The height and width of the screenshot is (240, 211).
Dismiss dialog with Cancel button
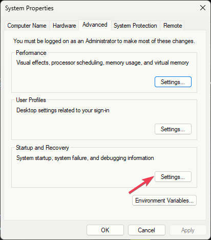pyautogui.click(x=146, y=230)
